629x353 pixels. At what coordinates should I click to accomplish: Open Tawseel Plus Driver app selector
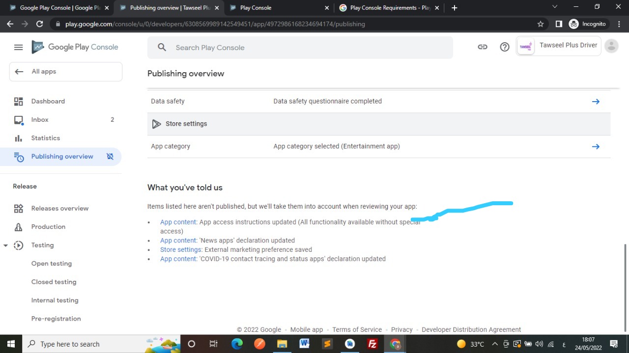point(558,46)
